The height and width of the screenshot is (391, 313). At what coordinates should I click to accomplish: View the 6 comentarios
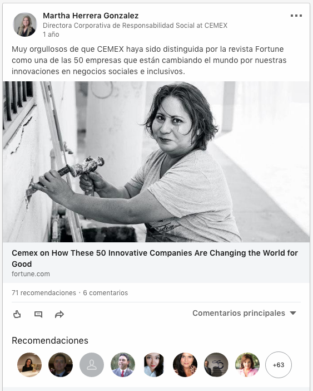(106, 293)
